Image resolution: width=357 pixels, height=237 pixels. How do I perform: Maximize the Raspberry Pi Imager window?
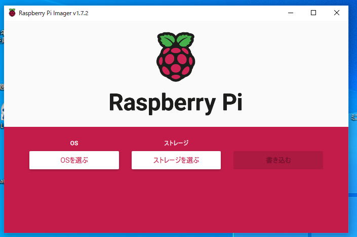313,13
